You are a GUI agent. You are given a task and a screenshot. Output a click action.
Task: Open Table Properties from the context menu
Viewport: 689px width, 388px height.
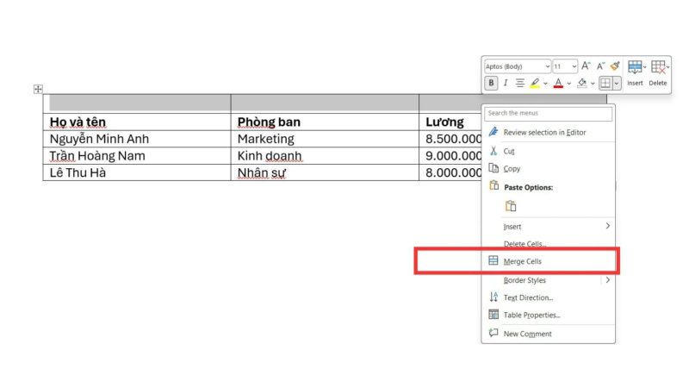click(x=549, y=315)
